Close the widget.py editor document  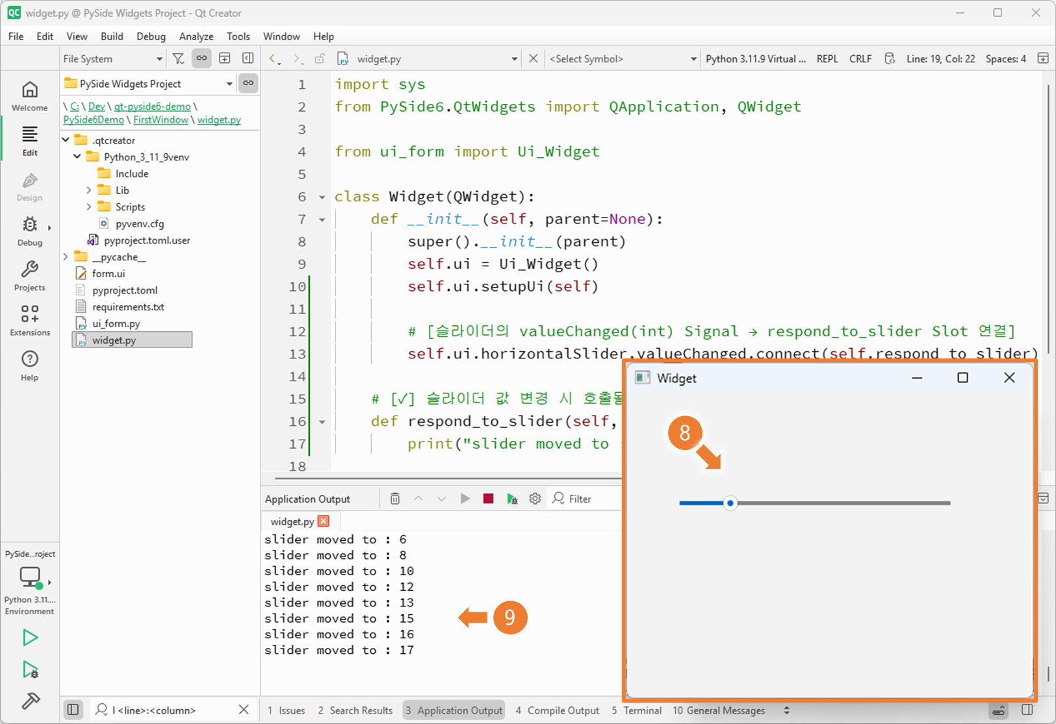pos(533,58)
